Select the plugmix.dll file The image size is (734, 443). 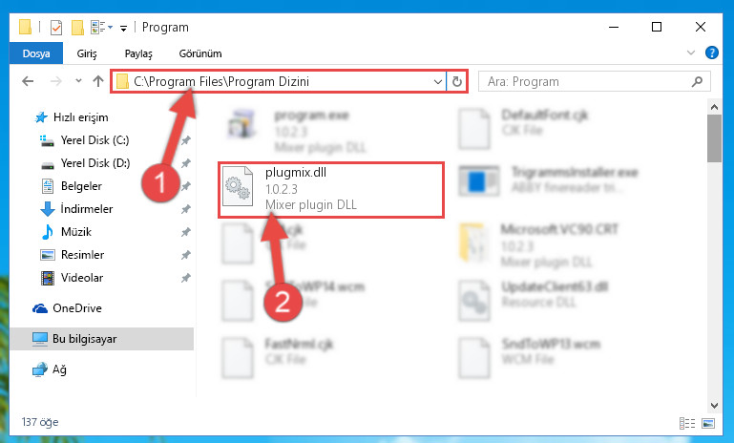(331, 190)
